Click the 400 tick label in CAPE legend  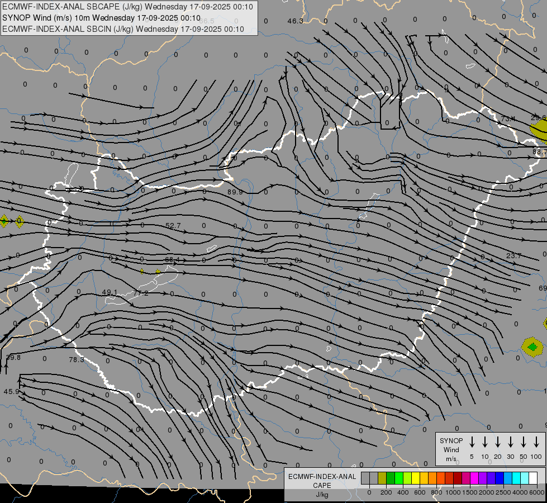point(403,492)
